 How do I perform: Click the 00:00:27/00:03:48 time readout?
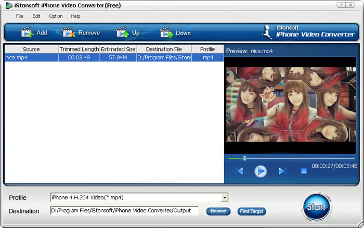point(334,166)
